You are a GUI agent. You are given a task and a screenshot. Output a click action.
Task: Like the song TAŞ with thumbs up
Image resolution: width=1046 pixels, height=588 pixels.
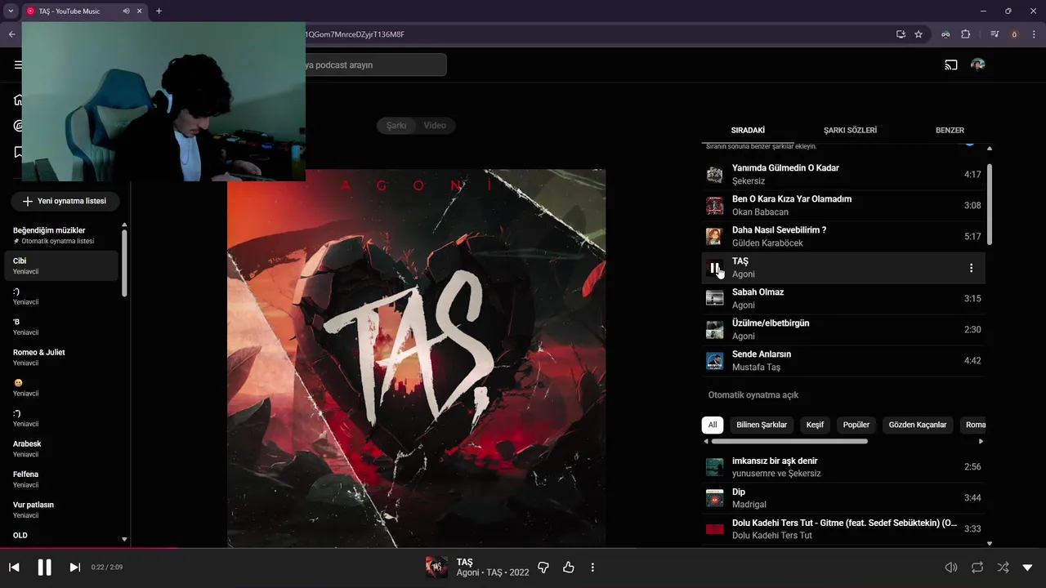pyautogui.click(x=569, y=567)
